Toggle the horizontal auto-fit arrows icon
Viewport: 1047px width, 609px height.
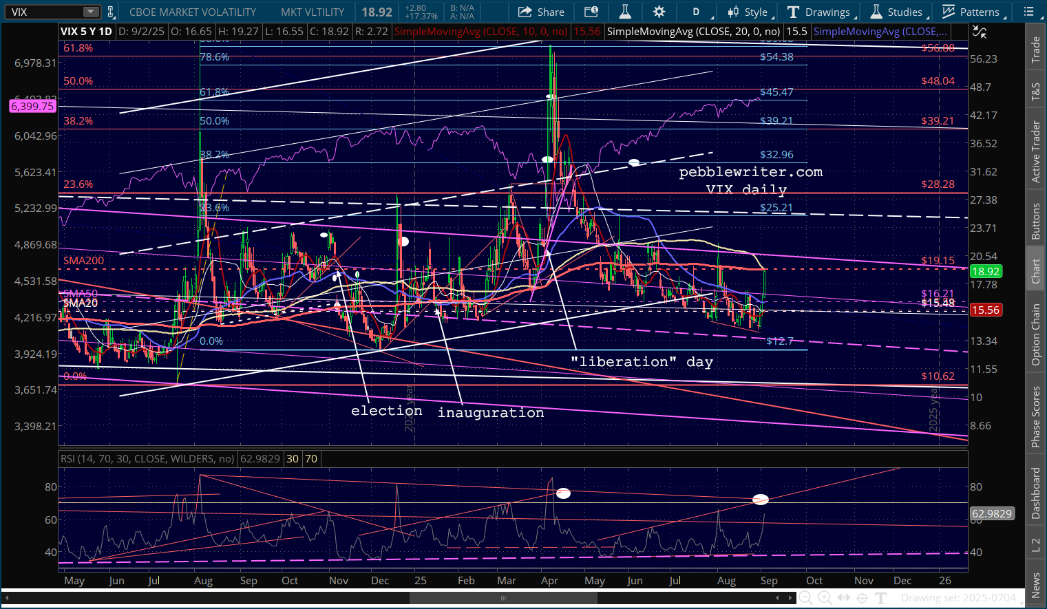843,598
